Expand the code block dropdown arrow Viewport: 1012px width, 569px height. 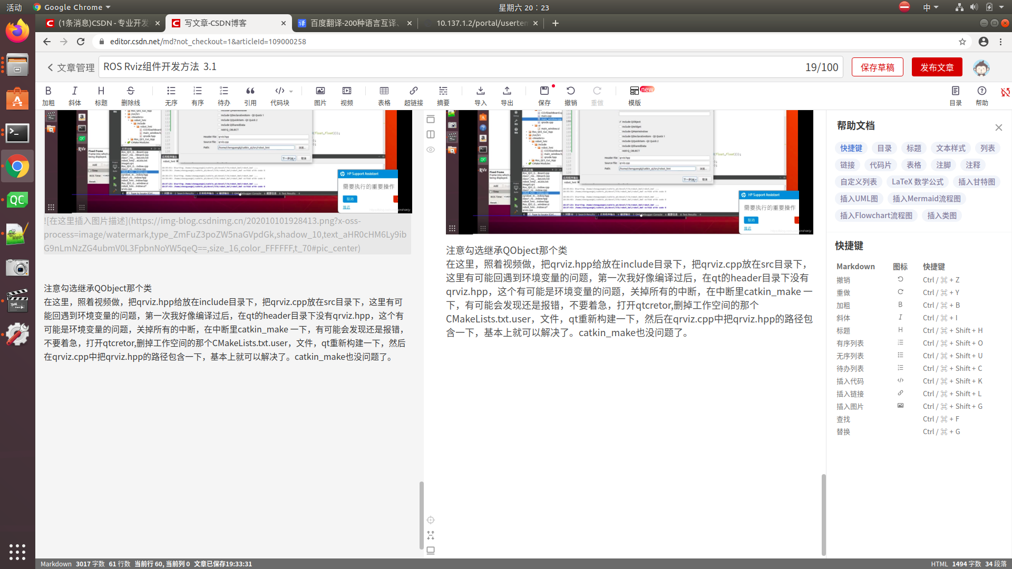(291, 92)
